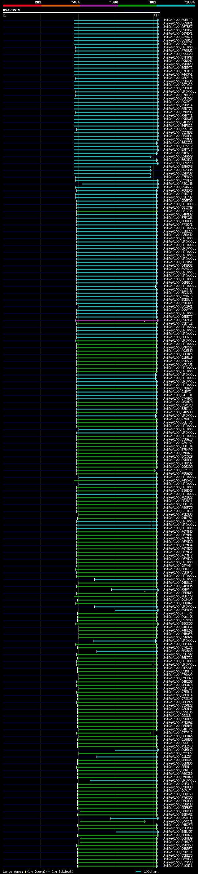Select the UniRef100_Q9Y084 label
This screenshot has height=874, width=198.
[x=178, y=566]
